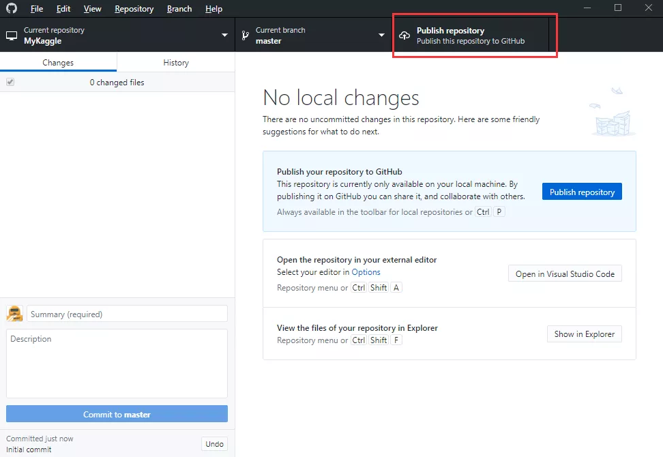Open the View menu
Image resolution: width=663 pixels, height=457 pixels.
point(92,8)
